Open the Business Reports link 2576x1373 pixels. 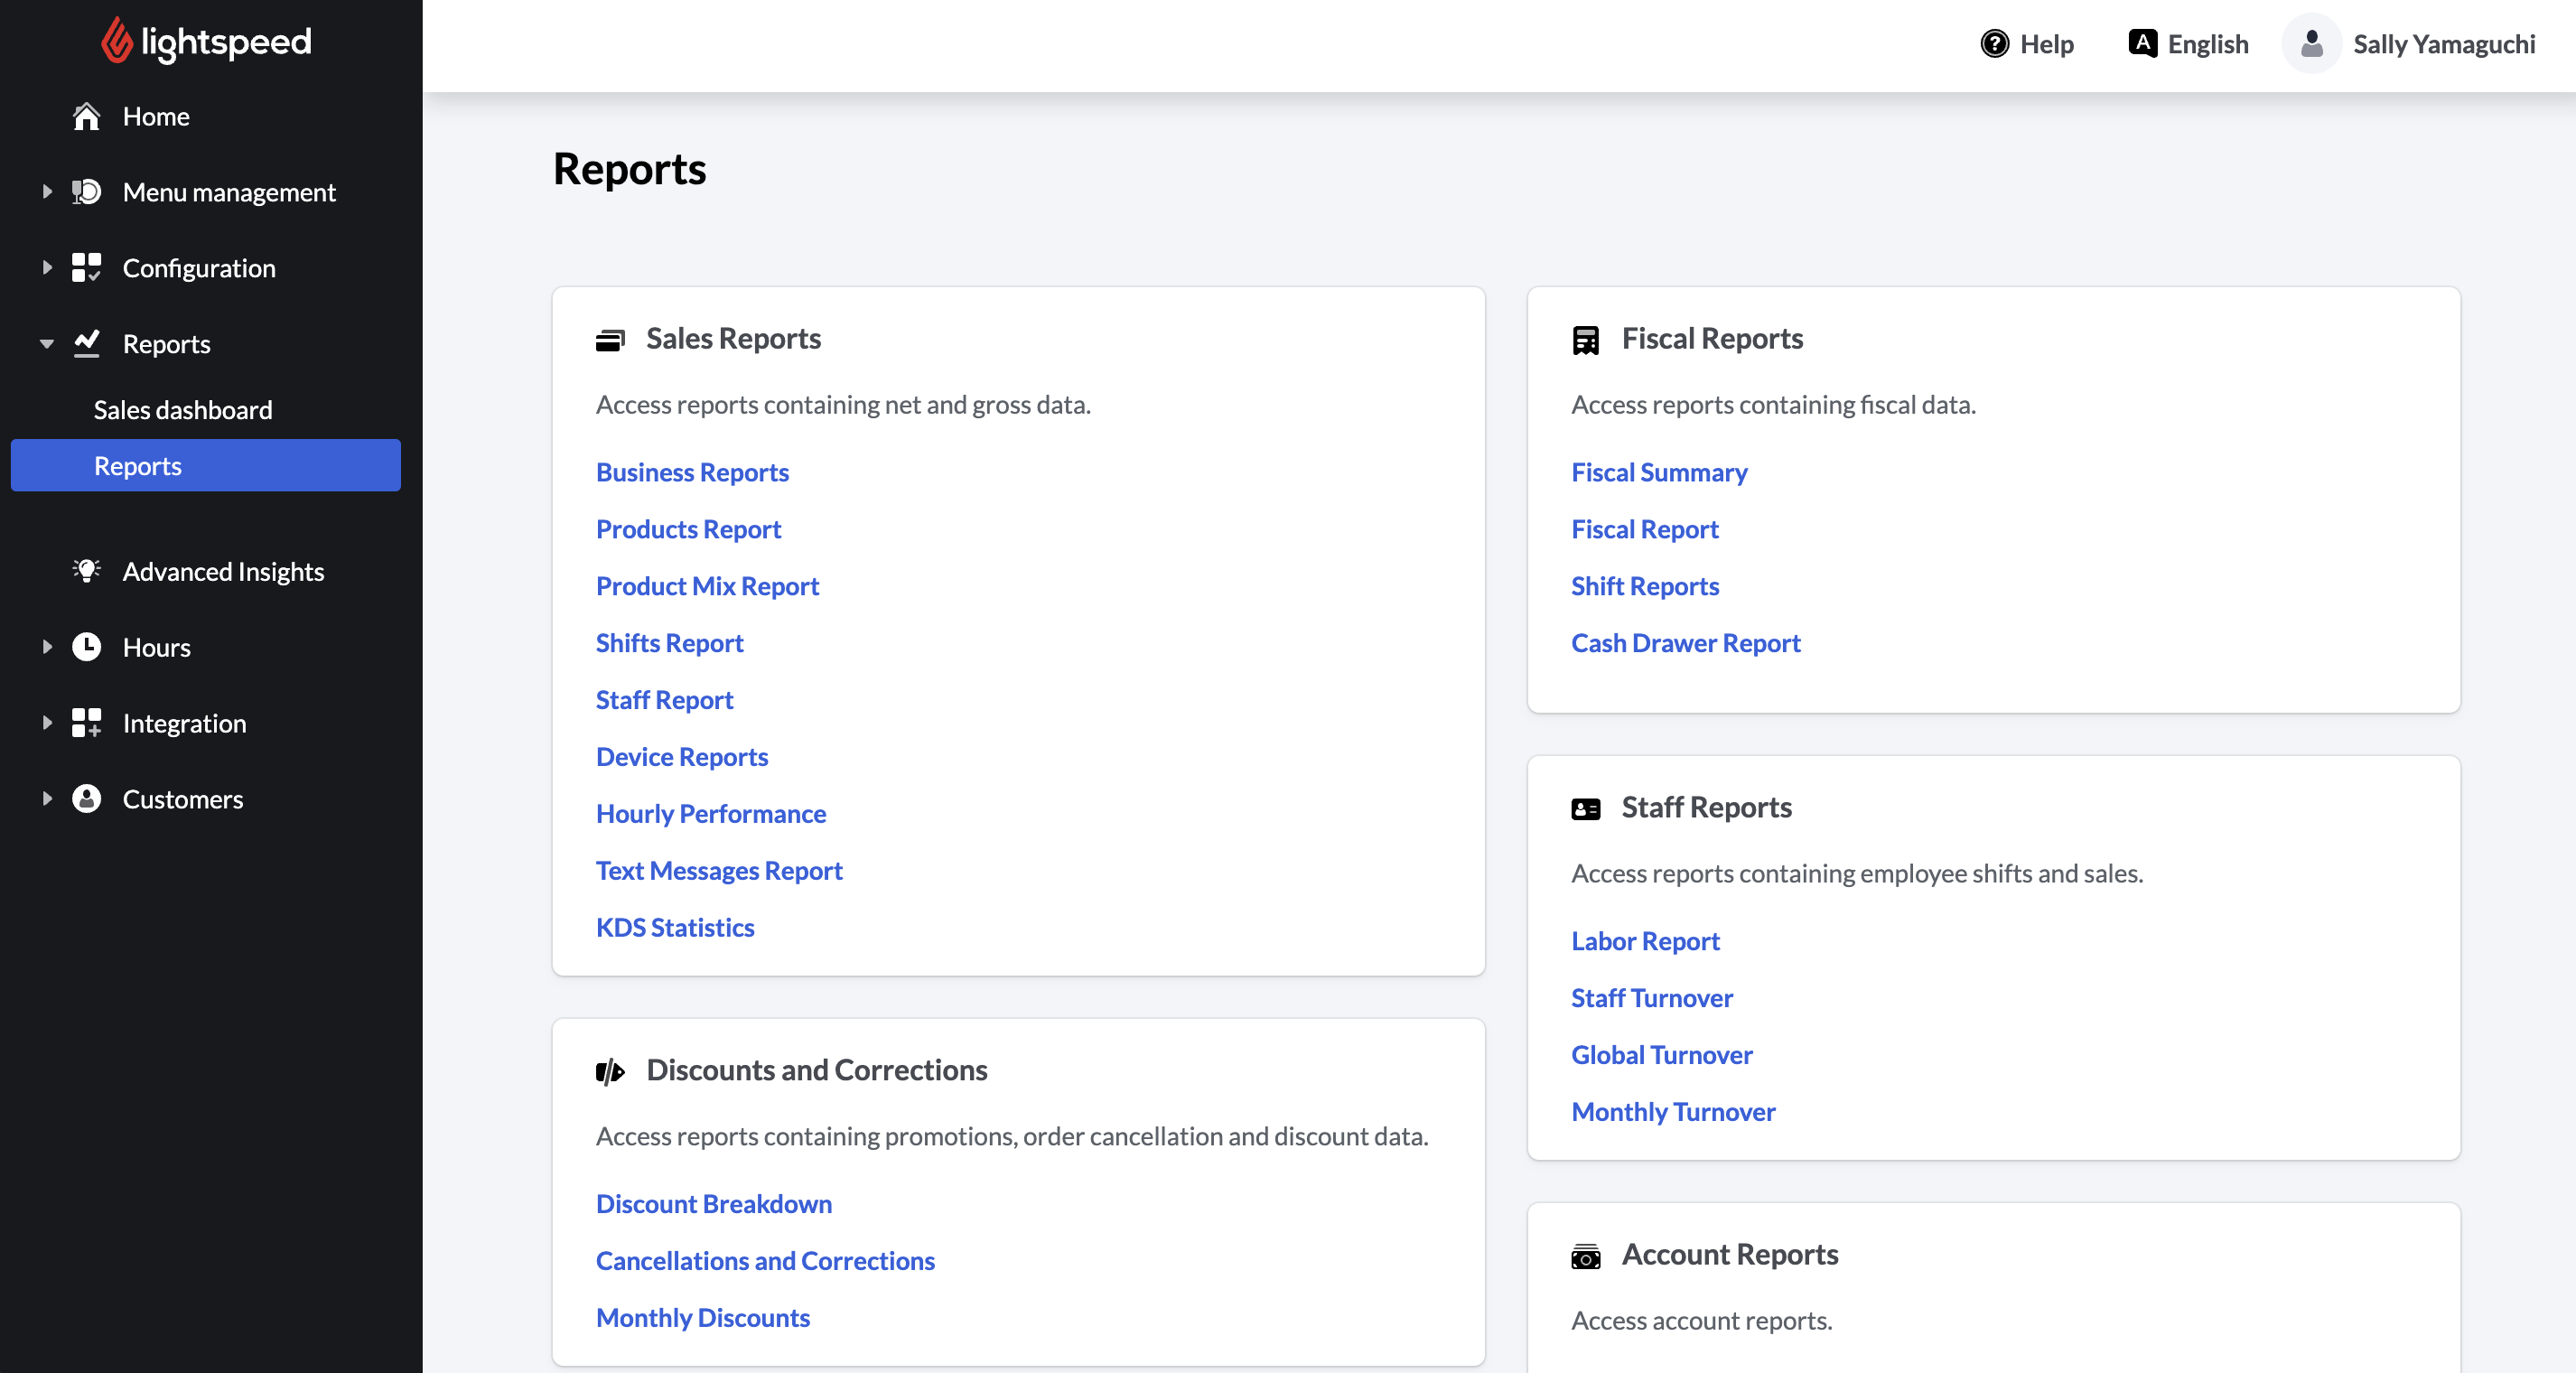[x=692, y=472]
